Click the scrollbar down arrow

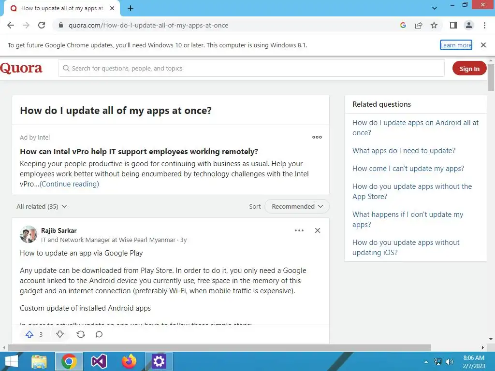click(x=491, y=340)
